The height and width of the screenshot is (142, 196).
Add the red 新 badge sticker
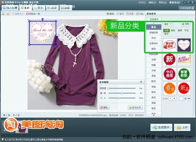[169, 59]
